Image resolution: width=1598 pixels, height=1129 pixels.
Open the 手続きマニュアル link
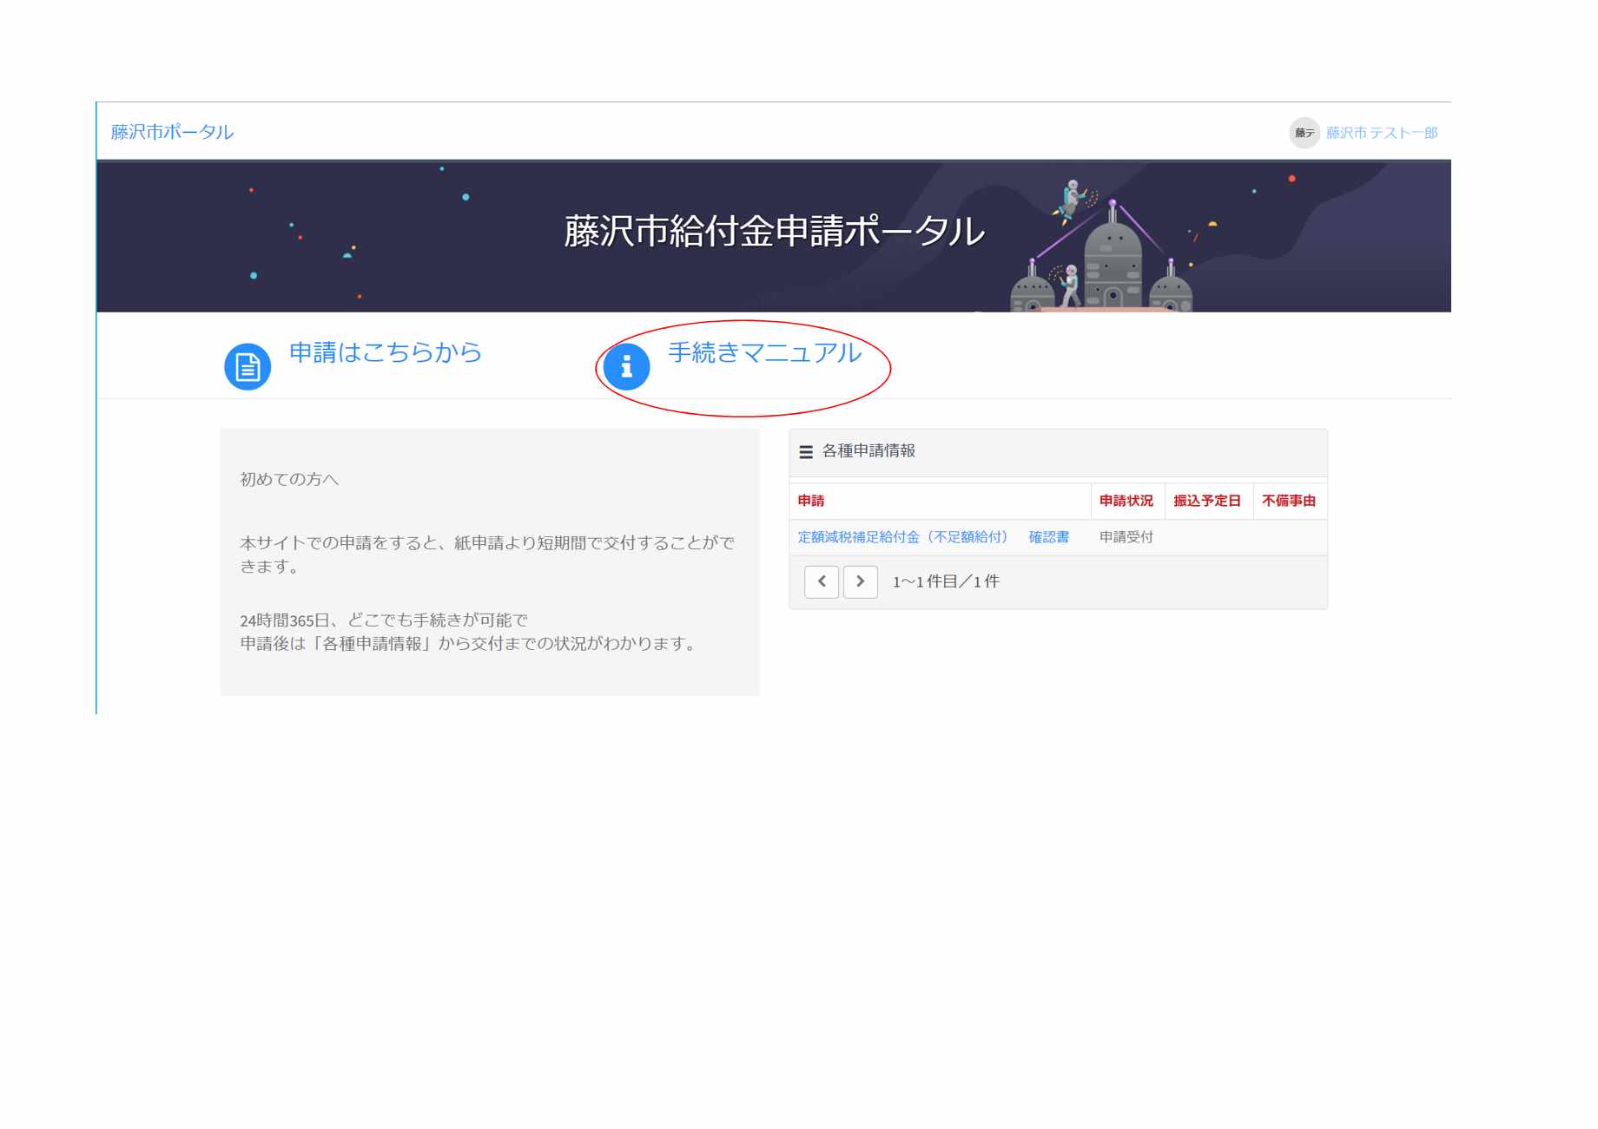pyautogui.click(x=764, y=352)
